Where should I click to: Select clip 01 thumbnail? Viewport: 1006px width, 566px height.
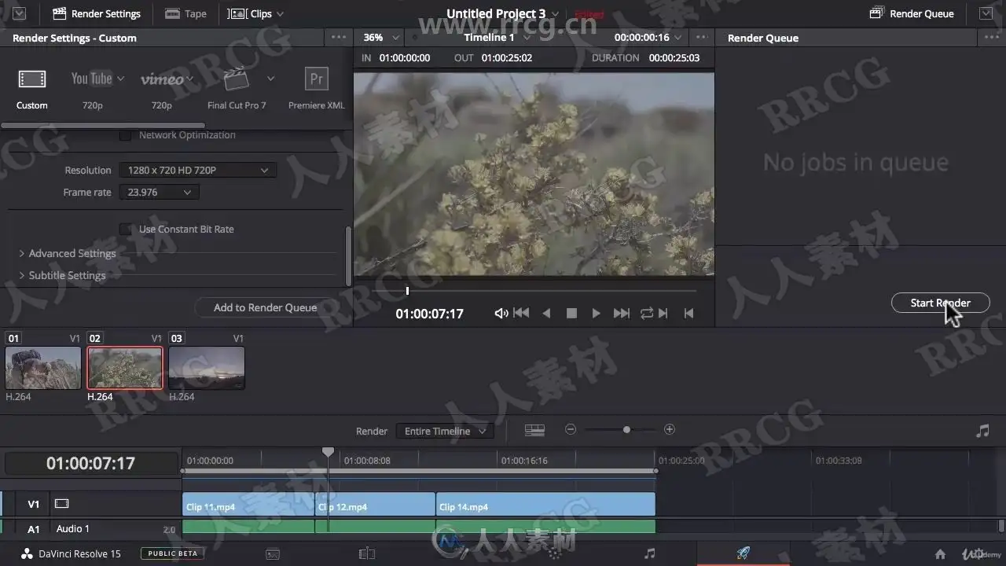tap(43, 368)
